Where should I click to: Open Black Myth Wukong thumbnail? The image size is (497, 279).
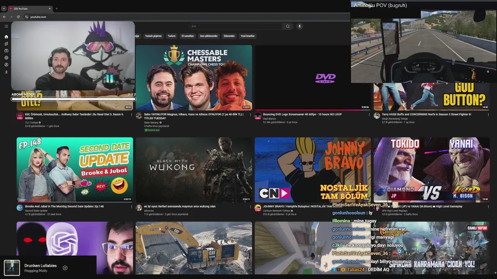[x=194, y=170]
